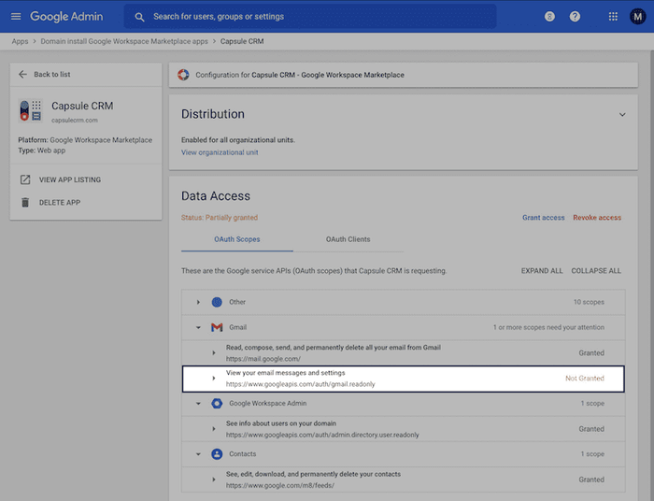Image resolution: width=654 pixels, height=501 pixels.
Task: Go Back to list
Action: [x=52, y=74]
